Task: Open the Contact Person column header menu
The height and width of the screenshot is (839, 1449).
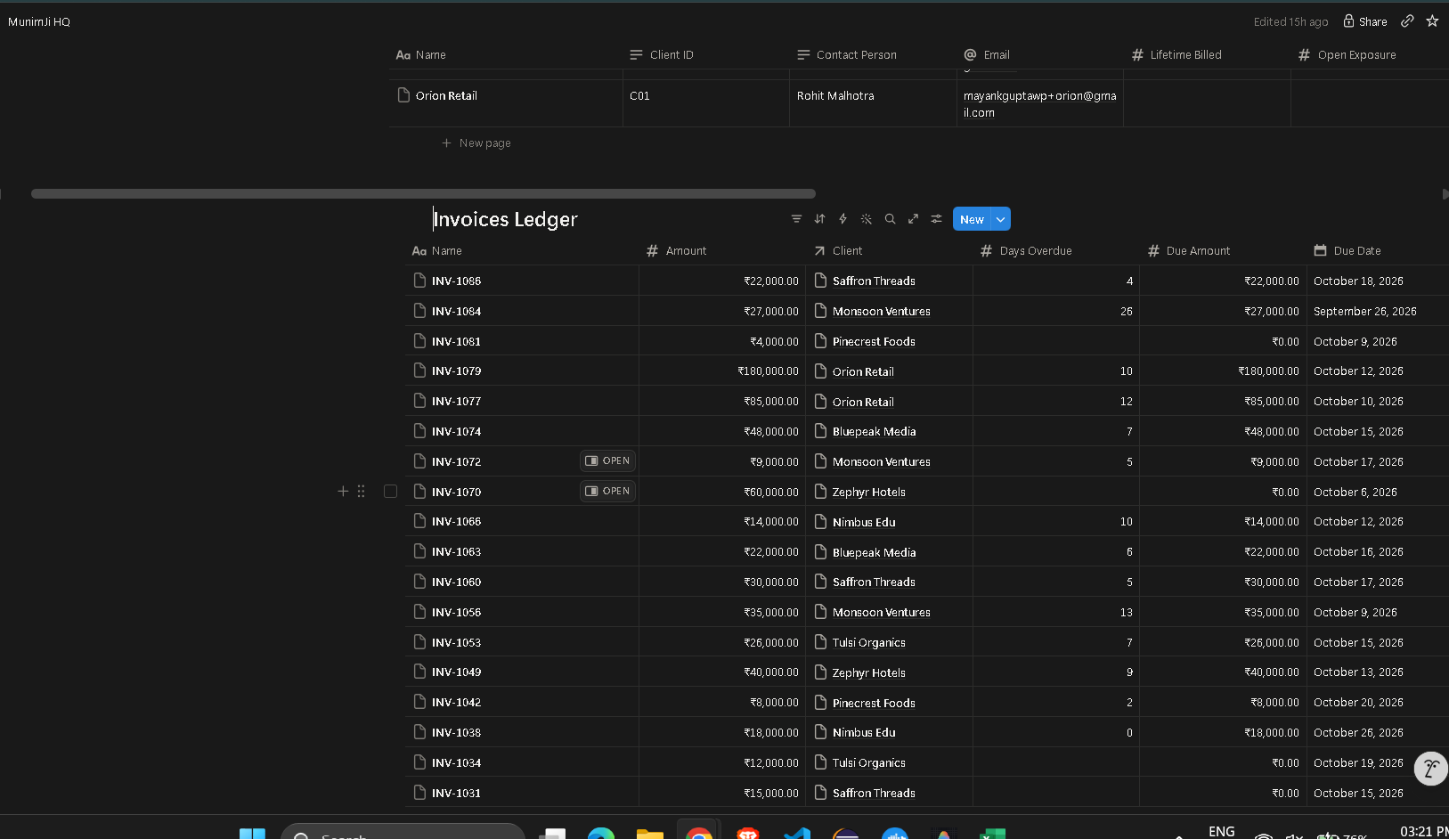Action: [x=873, y=55]
